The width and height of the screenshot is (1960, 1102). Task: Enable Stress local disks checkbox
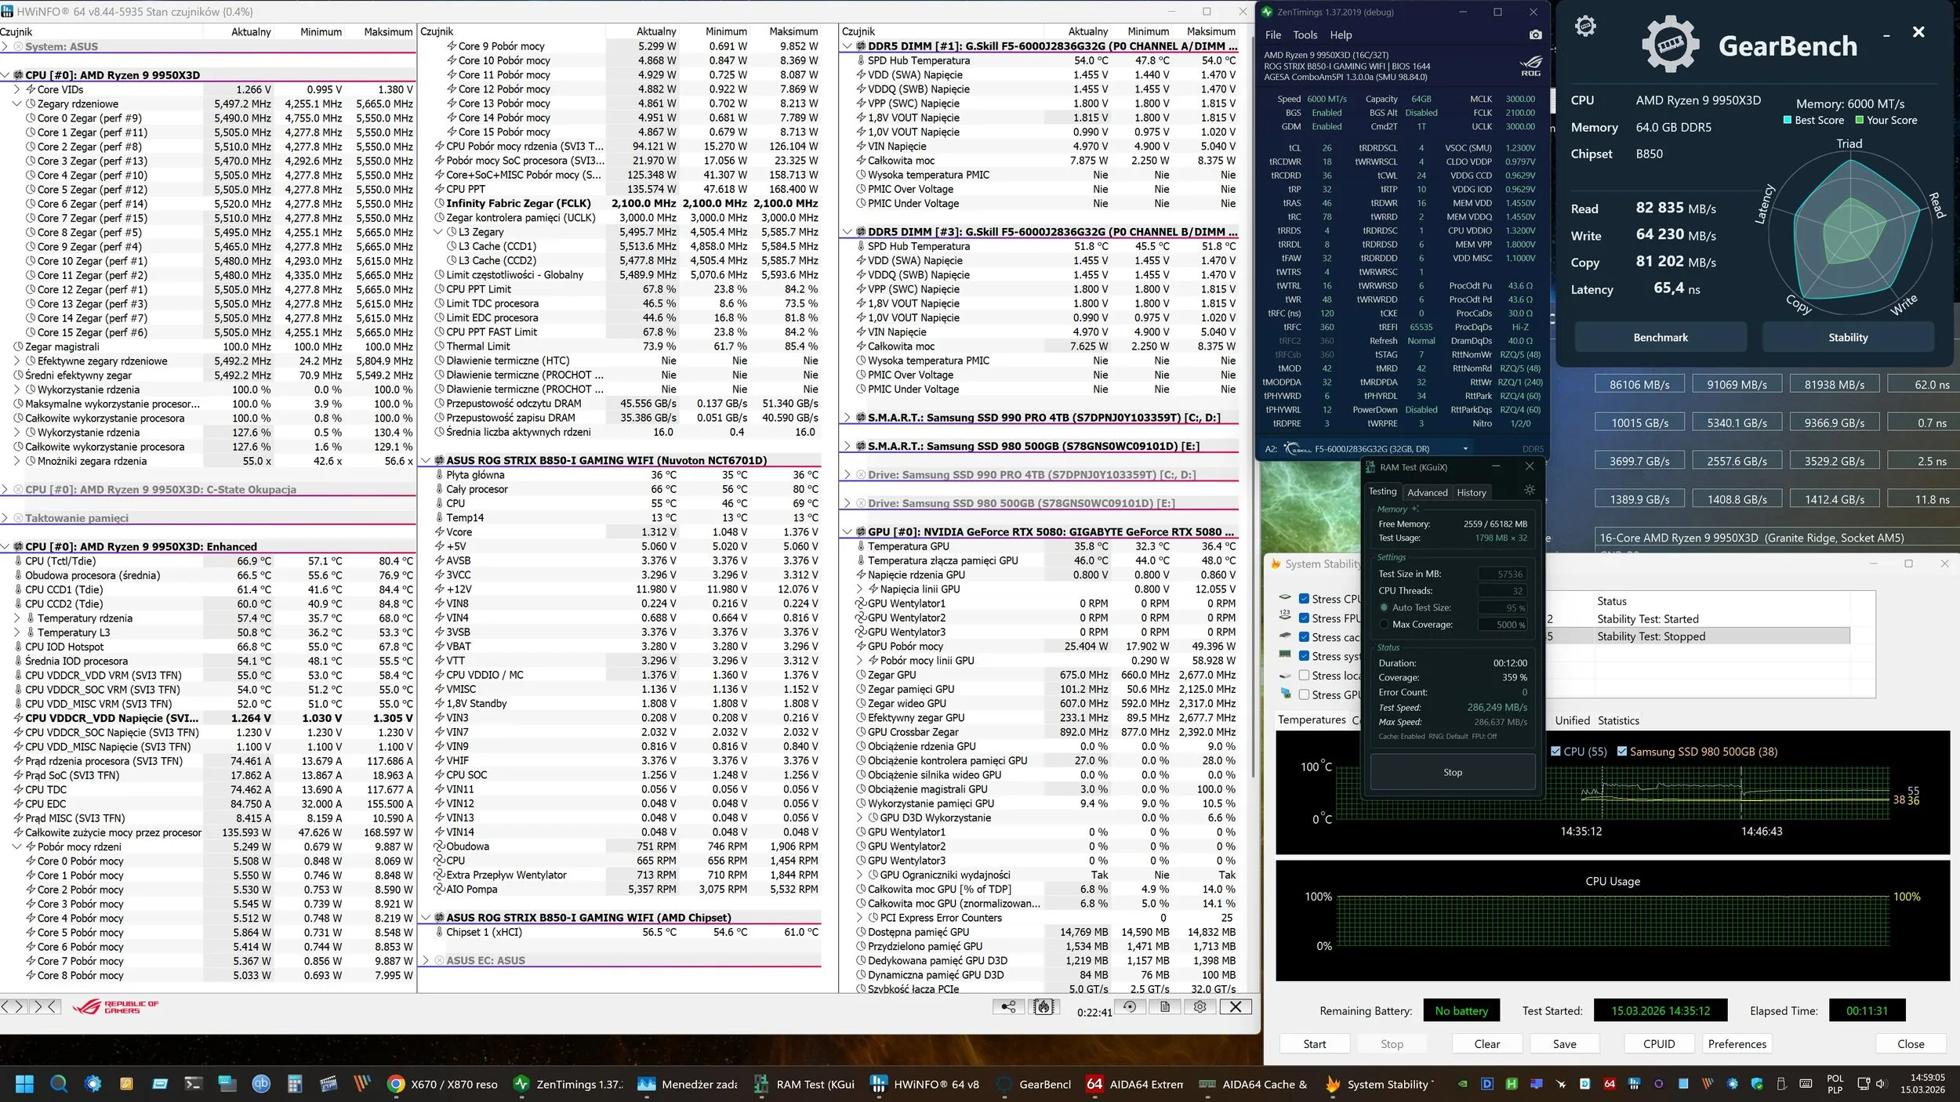click(1304, 676)
